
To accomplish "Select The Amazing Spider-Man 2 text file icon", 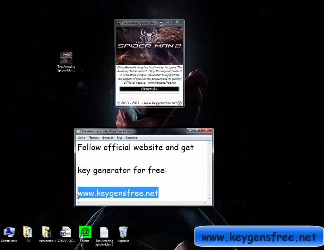I will (104, 236).
